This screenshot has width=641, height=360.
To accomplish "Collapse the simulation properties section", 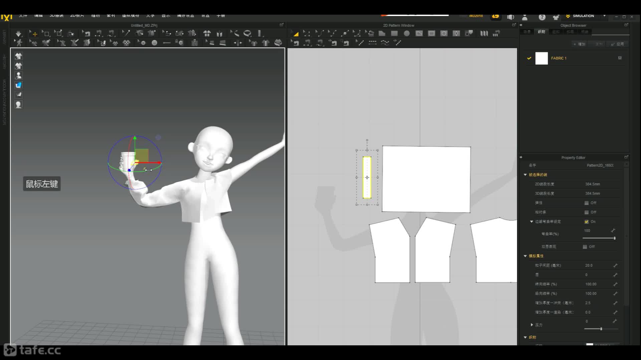I will tap(525, 256).
